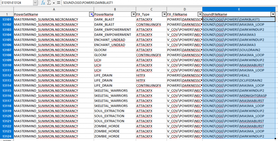Select row header 13112
The width and height of the screenshot is (278, 141).
[x=7, y=75]
